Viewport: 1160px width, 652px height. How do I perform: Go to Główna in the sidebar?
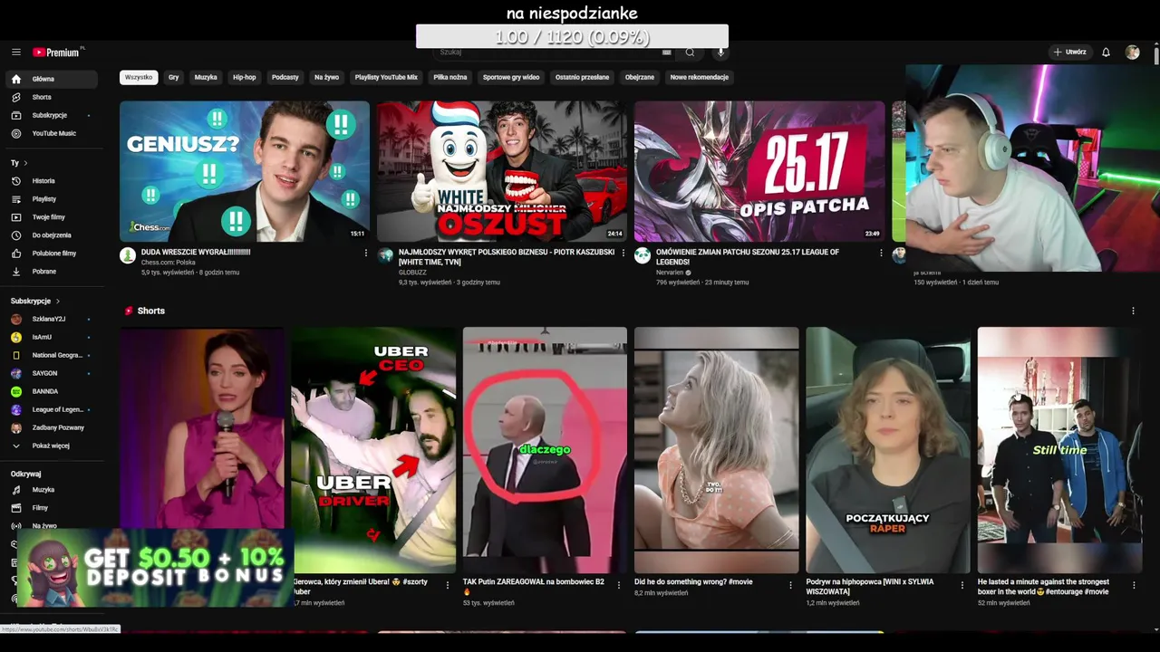point(51,79)
